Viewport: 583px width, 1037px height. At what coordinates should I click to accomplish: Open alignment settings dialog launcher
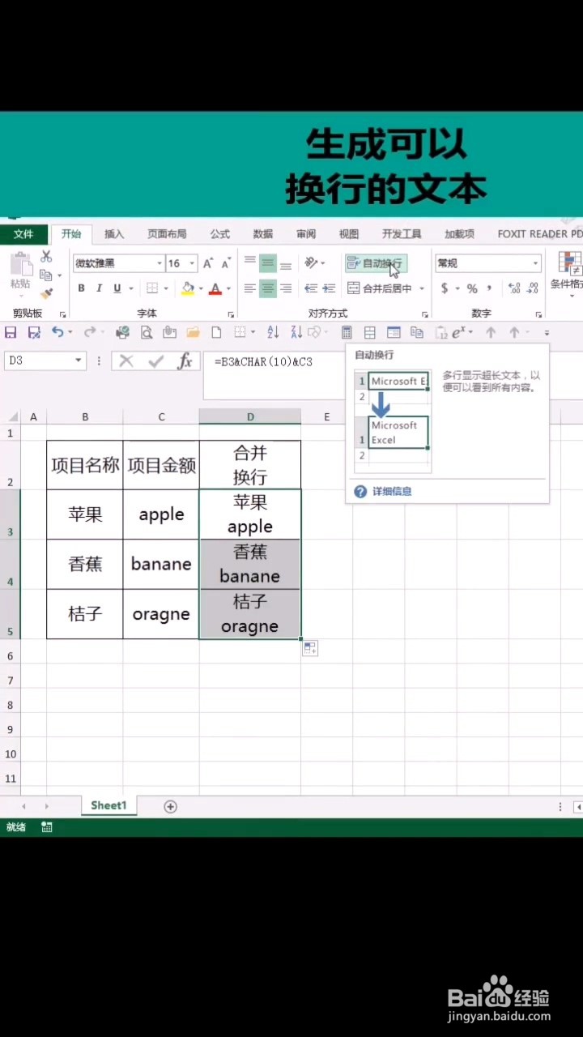(425, 314)
